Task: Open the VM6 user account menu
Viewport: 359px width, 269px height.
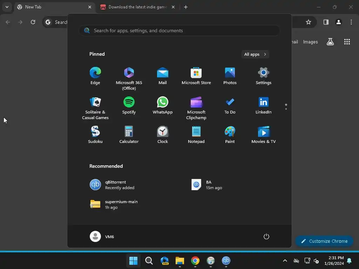Action: click(102, 236)
